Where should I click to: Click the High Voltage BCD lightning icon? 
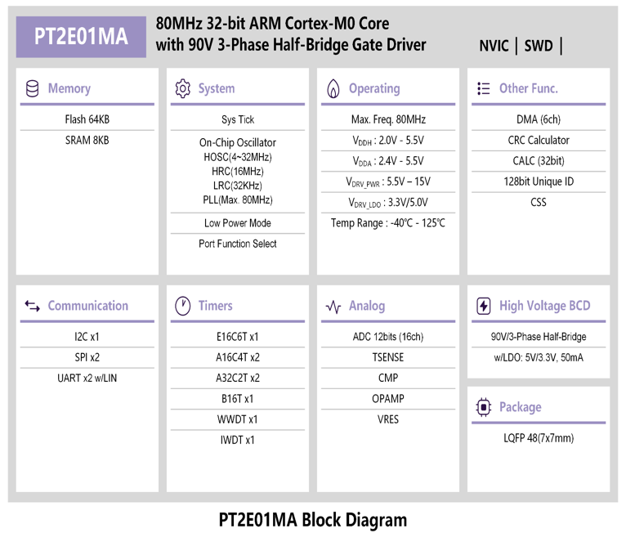tap(483, 306)
